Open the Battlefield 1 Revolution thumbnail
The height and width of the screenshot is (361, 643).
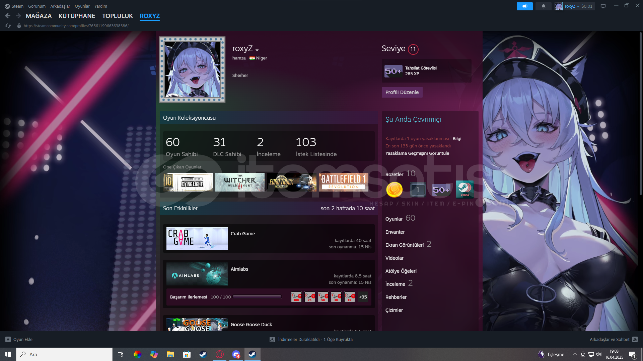(344, 182)
